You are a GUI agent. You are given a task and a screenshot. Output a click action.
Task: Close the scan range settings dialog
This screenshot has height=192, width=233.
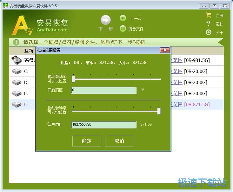165,50
